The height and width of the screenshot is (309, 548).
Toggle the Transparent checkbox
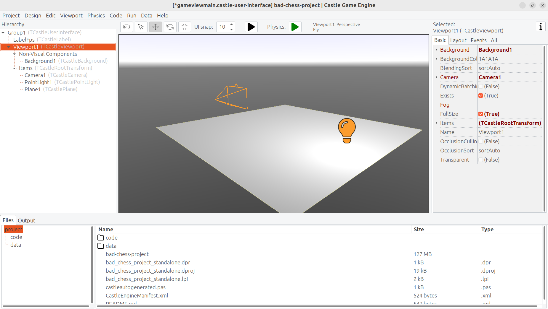click(481, 160)
